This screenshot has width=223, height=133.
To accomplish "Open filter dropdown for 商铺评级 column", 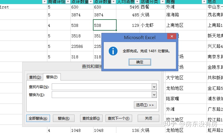I will (68, 2).
